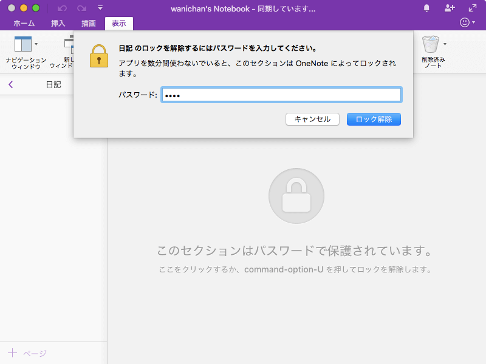The height and width of the screenshot is (364, 486).
Task: Expand the dropdown arrow beside the smiley
Action: tap(474, 22)
